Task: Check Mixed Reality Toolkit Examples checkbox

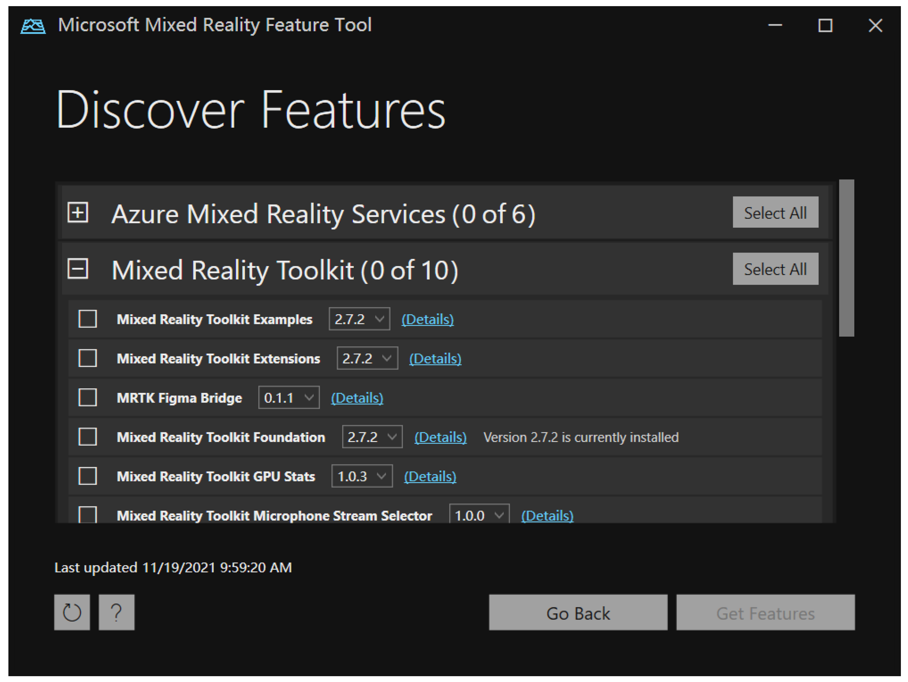Action: click(x=88, y=319)
